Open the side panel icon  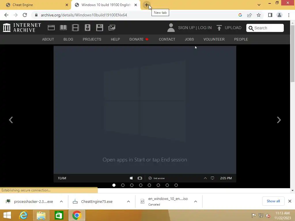click(x=270, y=15)
